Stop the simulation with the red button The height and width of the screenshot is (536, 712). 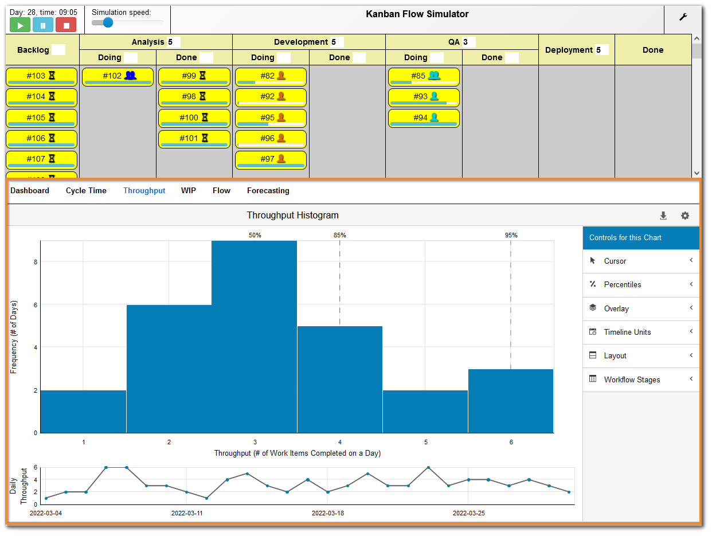[65, 25]
